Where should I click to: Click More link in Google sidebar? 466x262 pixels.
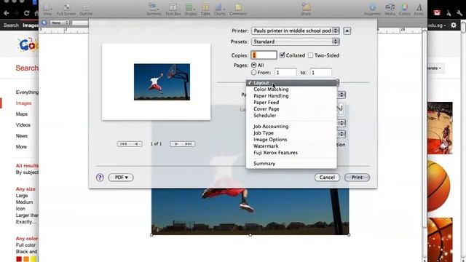pos(21,147)
